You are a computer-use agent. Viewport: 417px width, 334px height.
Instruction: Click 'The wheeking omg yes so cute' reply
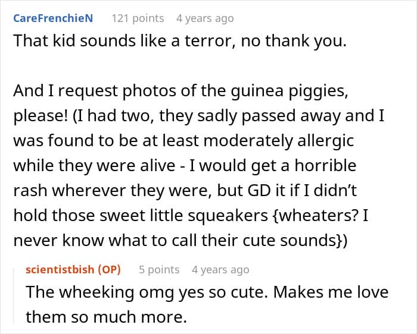tap(147, 292)
